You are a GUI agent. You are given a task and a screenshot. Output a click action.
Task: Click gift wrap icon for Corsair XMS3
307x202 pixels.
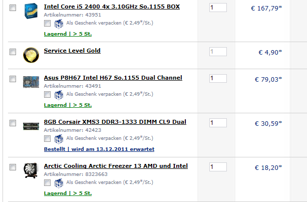tap(59, 139)
